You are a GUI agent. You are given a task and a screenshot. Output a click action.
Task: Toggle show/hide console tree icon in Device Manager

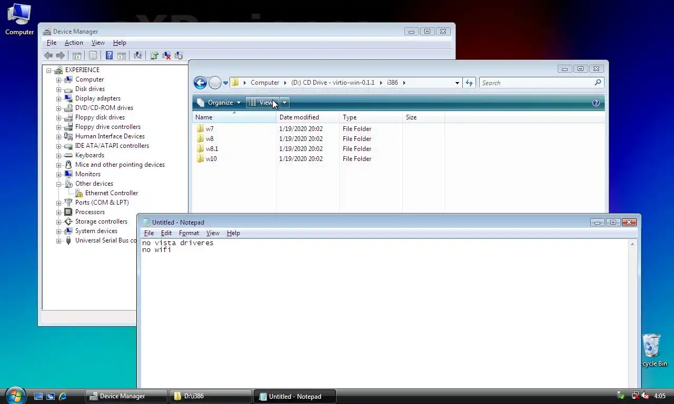pos(77,55)
